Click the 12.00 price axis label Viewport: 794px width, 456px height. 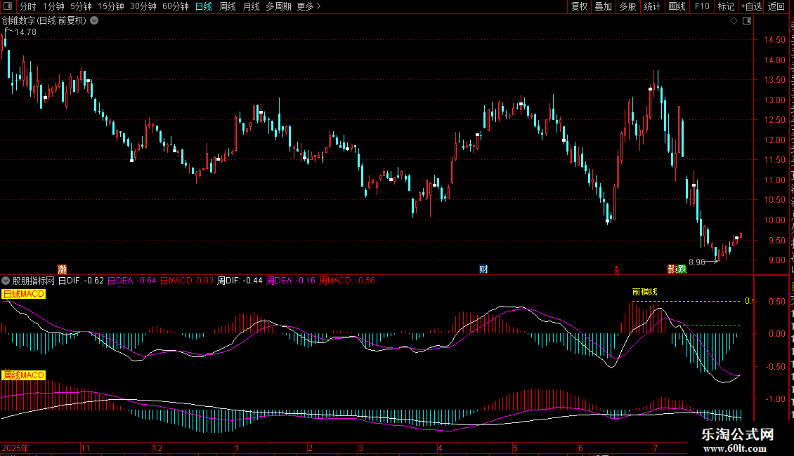pyautogui.click(x=774, y=140)
